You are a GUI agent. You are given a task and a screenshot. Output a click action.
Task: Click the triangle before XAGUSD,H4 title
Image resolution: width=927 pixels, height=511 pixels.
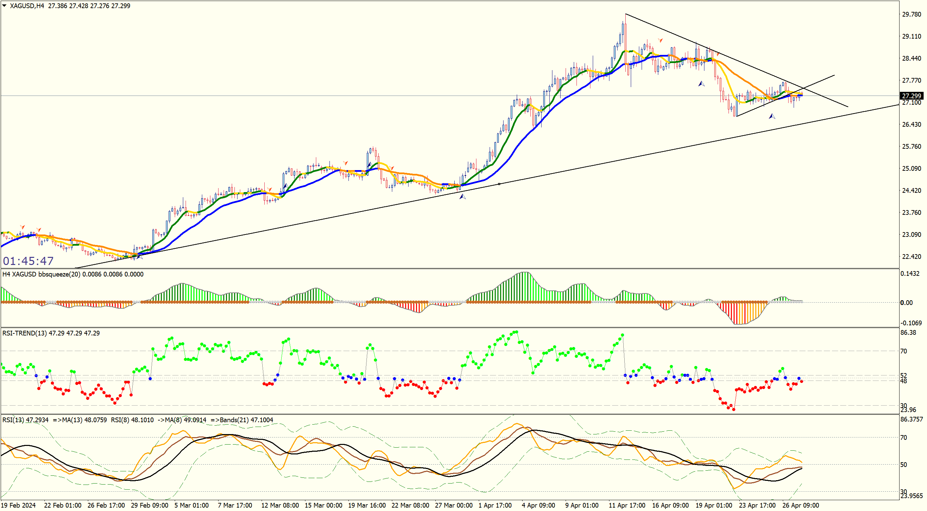[x=4, y=6]
